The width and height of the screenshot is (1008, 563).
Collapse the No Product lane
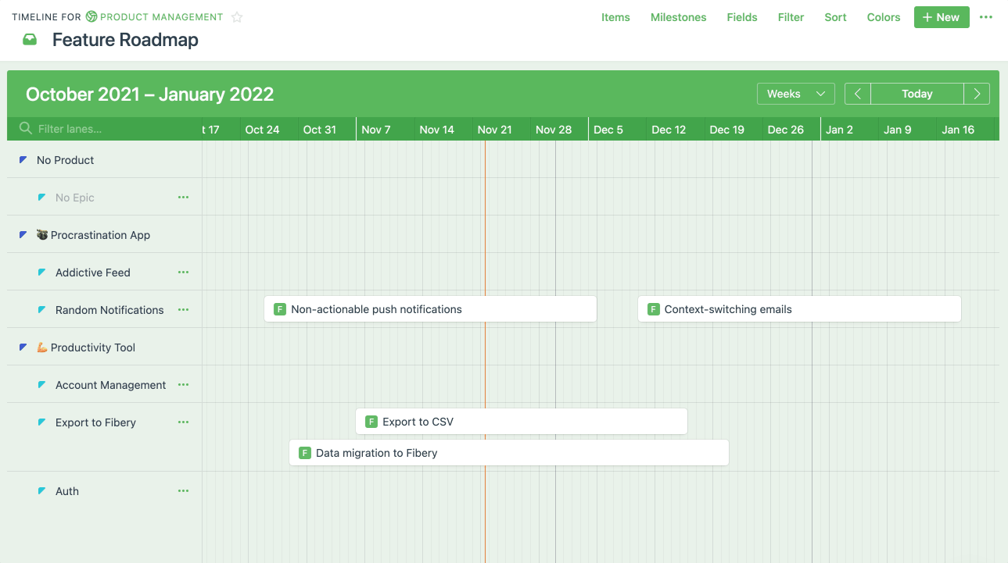[23, 160]
